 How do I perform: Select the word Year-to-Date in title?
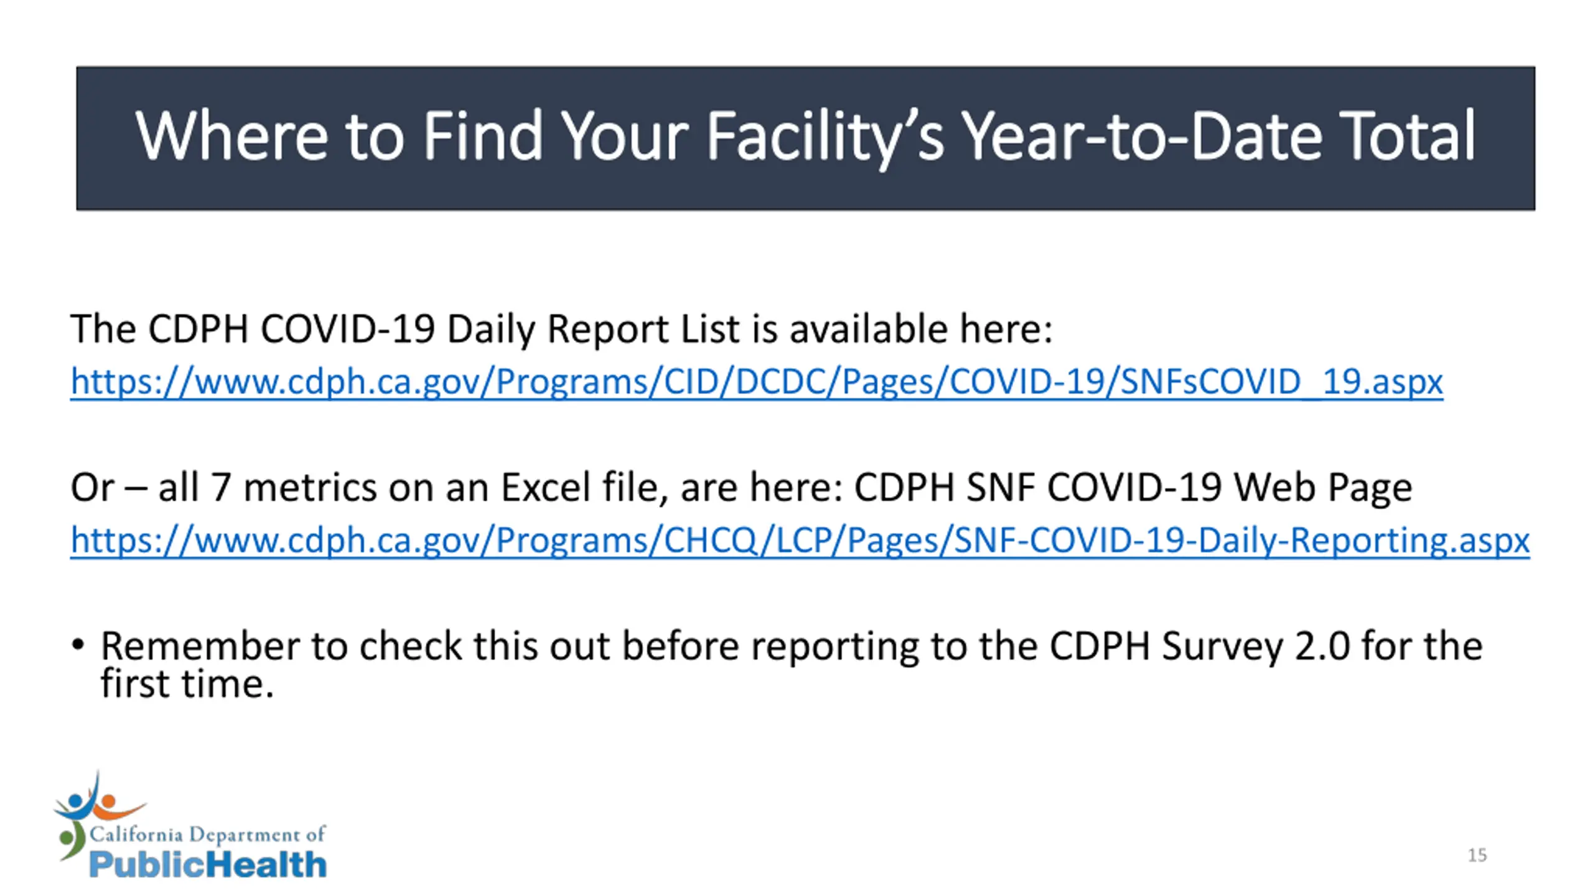pos(1141,136)
